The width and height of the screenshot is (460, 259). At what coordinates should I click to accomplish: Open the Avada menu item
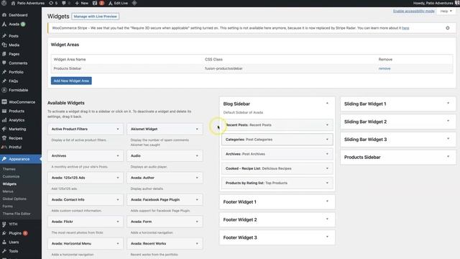(x=14, y=24)
